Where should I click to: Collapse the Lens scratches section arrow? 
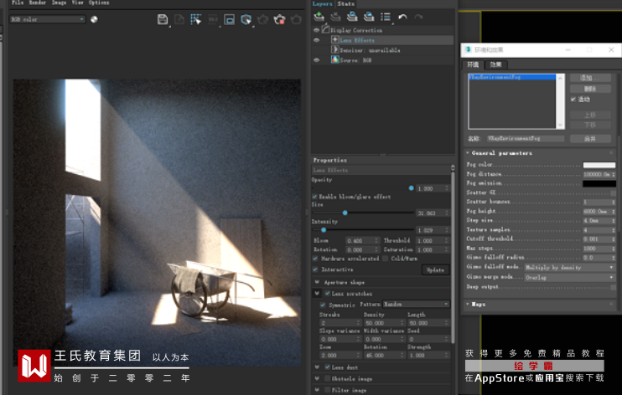click(317, 293)
